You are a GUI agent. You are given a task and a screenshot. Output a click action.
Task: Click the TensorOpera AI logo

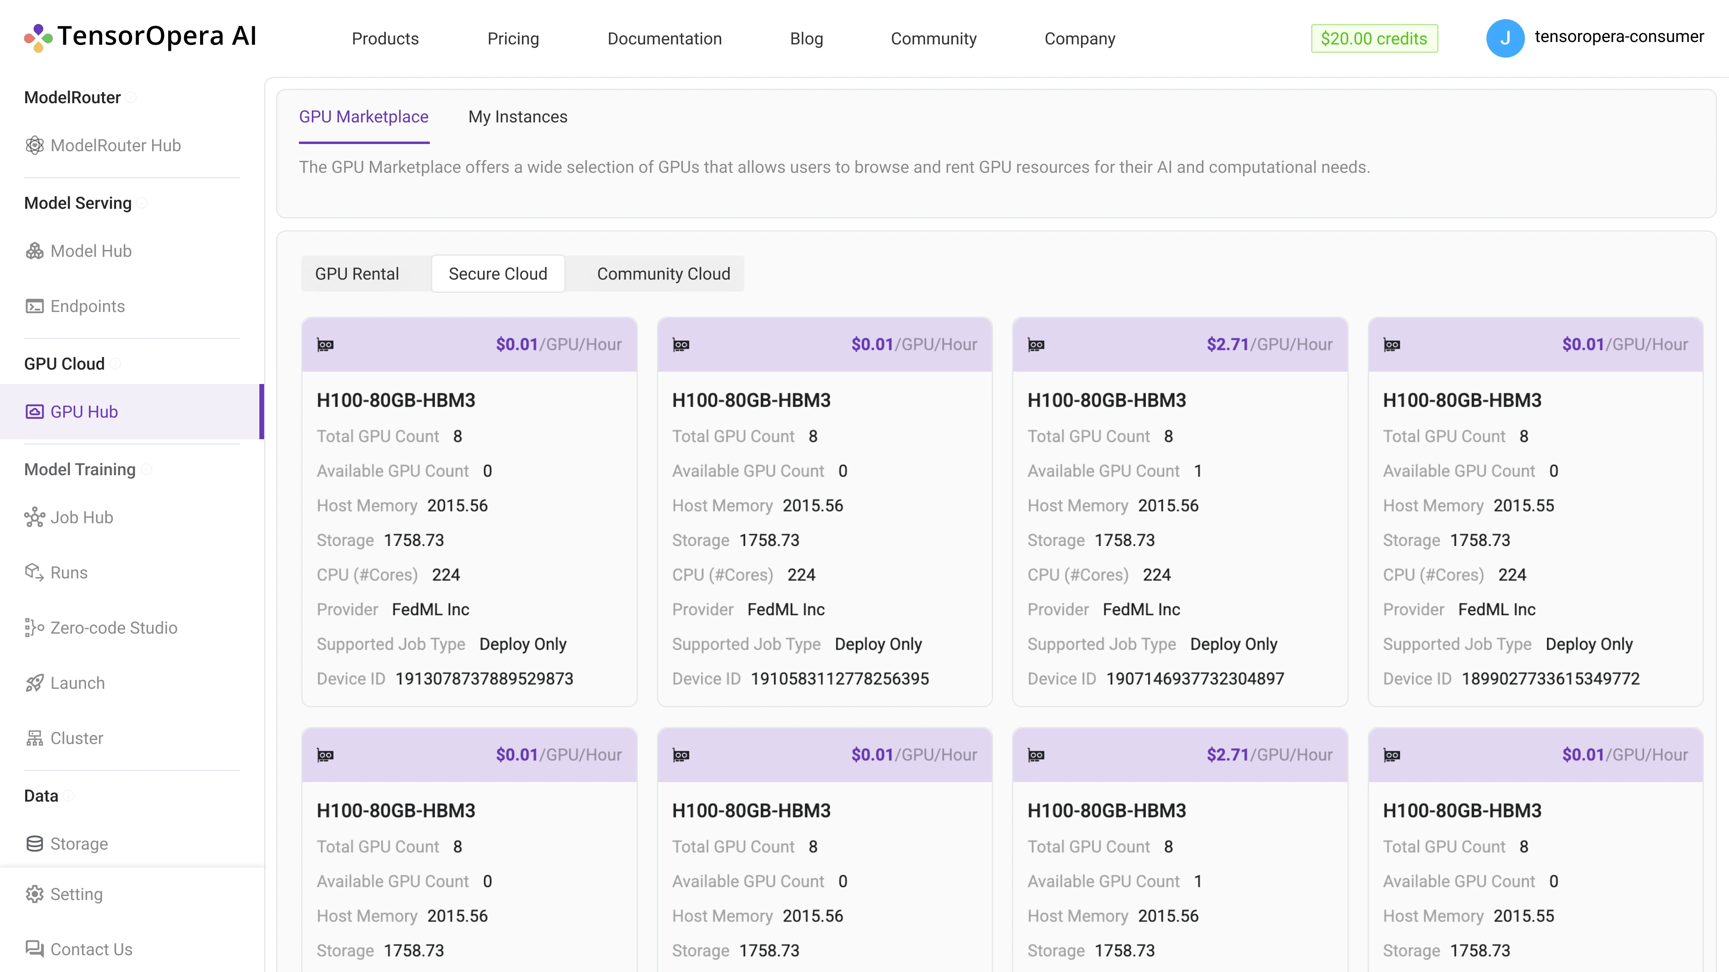(139, 36)
